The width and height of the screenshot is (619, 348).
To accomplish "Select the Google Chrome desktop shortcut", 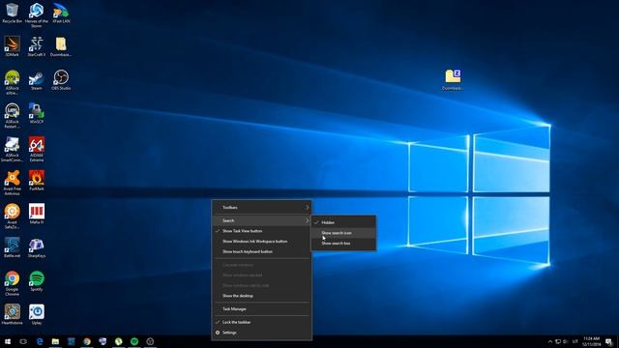I will click(x=12, y=283).
